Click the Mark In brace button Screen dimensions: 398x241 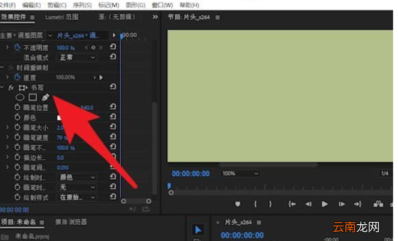[255, 204]
